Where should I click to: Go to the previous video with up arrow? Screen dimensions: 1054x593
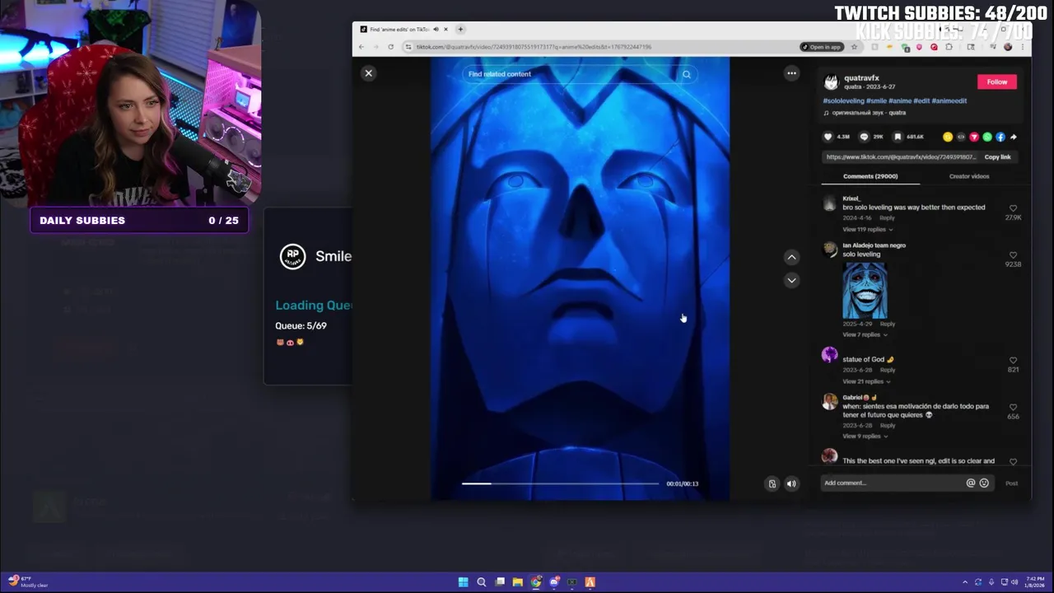click(791, 257)
